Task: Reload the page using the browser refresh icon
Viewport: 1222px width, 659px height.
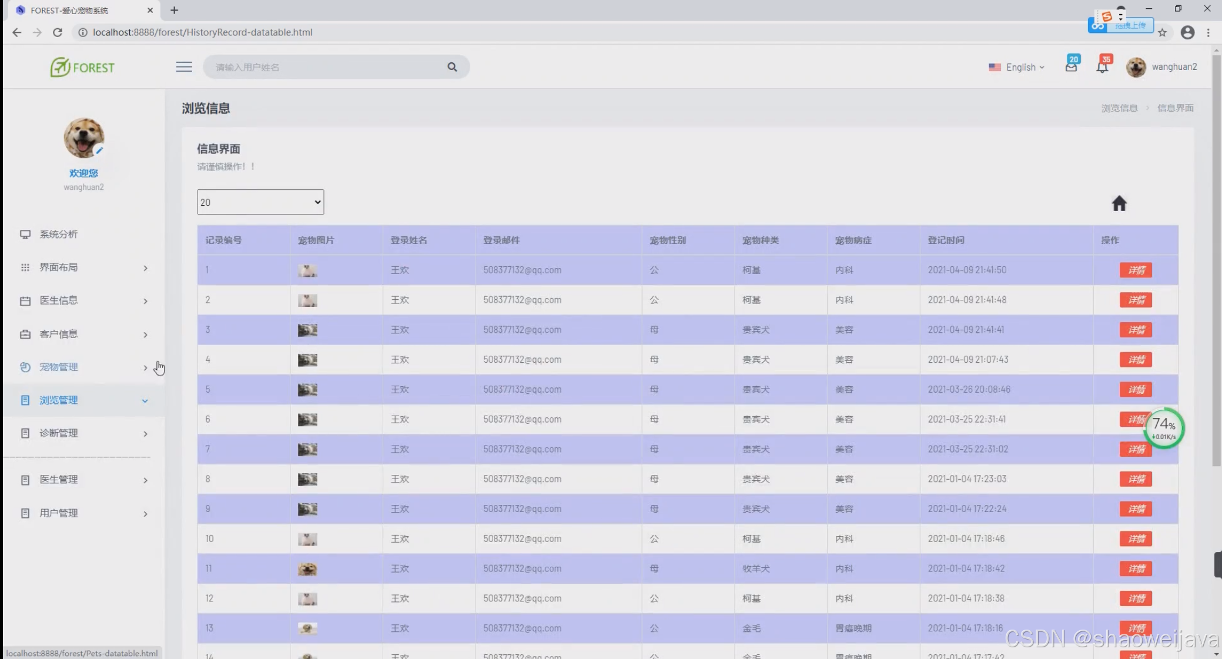Action: tap(58, 32)
